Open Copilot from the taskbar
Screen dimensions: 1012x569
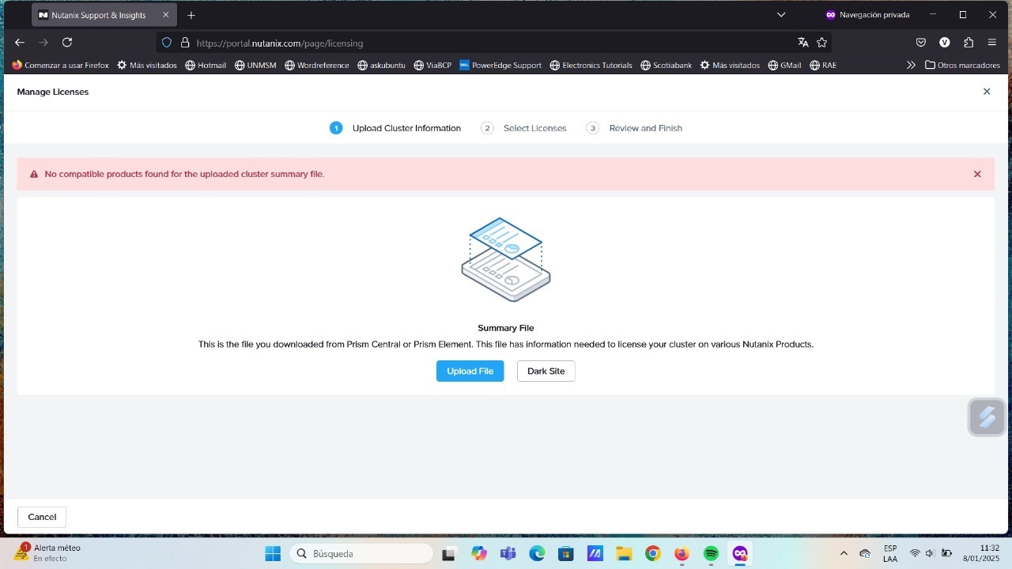click(x=479, y=553)
